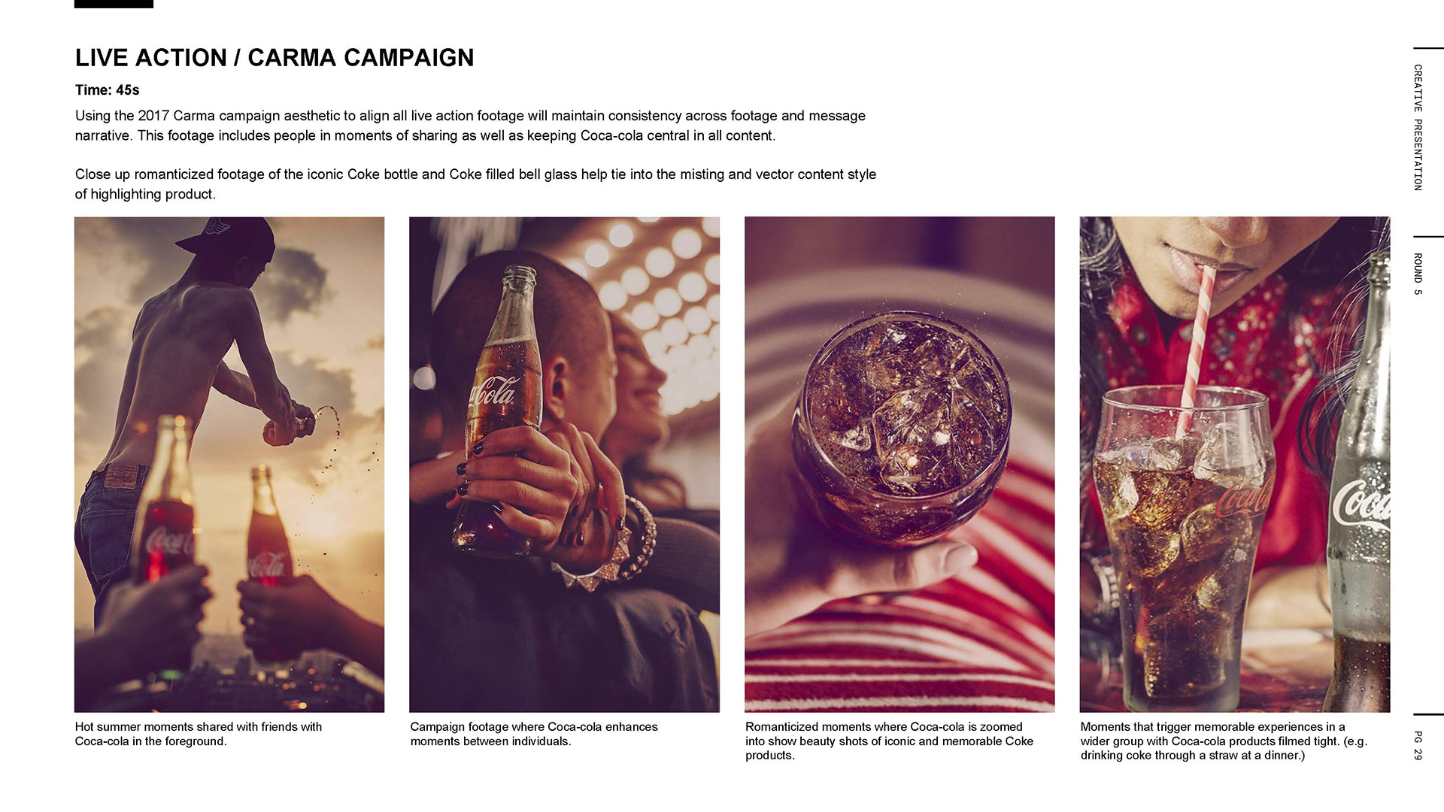Open the couple holding Coke bottle photo

[x=564, y=465]
